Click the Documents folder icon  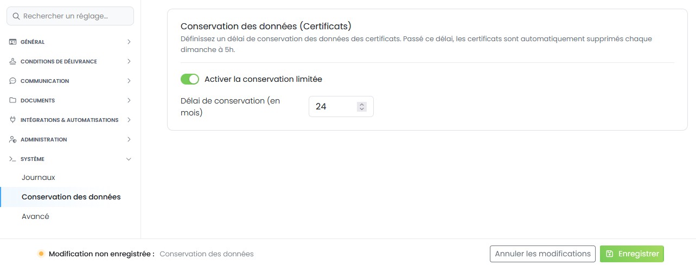[x=12, y=100]
